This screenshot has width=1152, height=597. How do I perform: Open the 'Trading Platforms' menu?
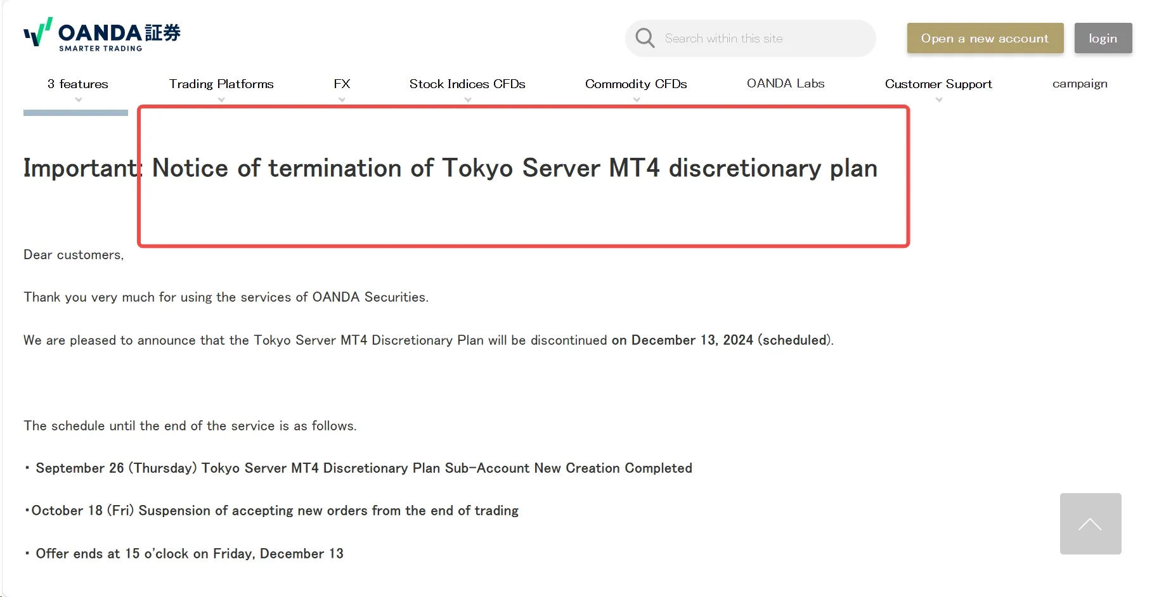coord(221,84)
